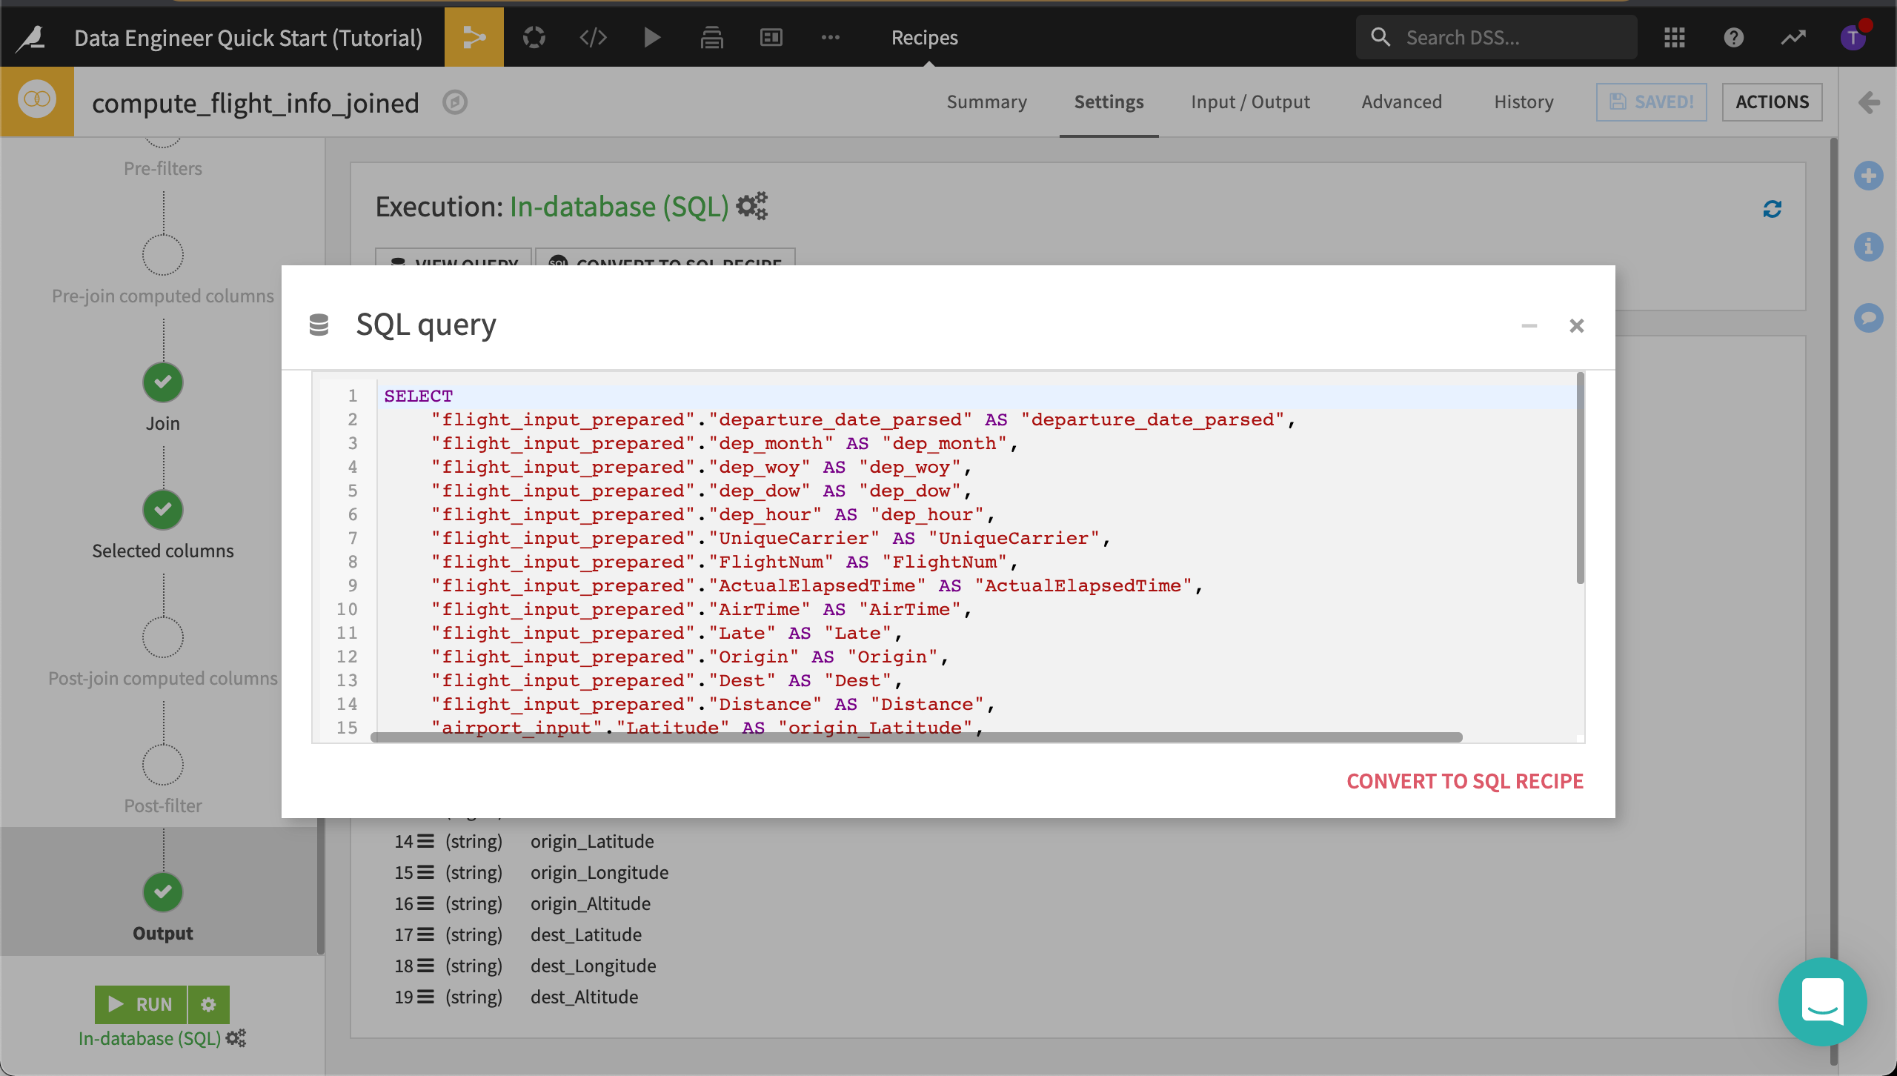Click the dashboard/grid icon in toolbar
This screenshot has height=1076, width=1897.
click(x=771, y=35)
